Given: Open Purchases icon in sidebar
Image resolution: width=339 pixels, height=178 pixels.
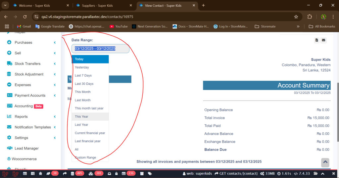Looking at the screenshot, I should (x=9, y=42).
